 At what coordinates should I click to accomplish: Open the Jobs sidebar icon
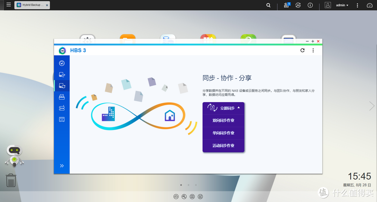tap(62, 97)
